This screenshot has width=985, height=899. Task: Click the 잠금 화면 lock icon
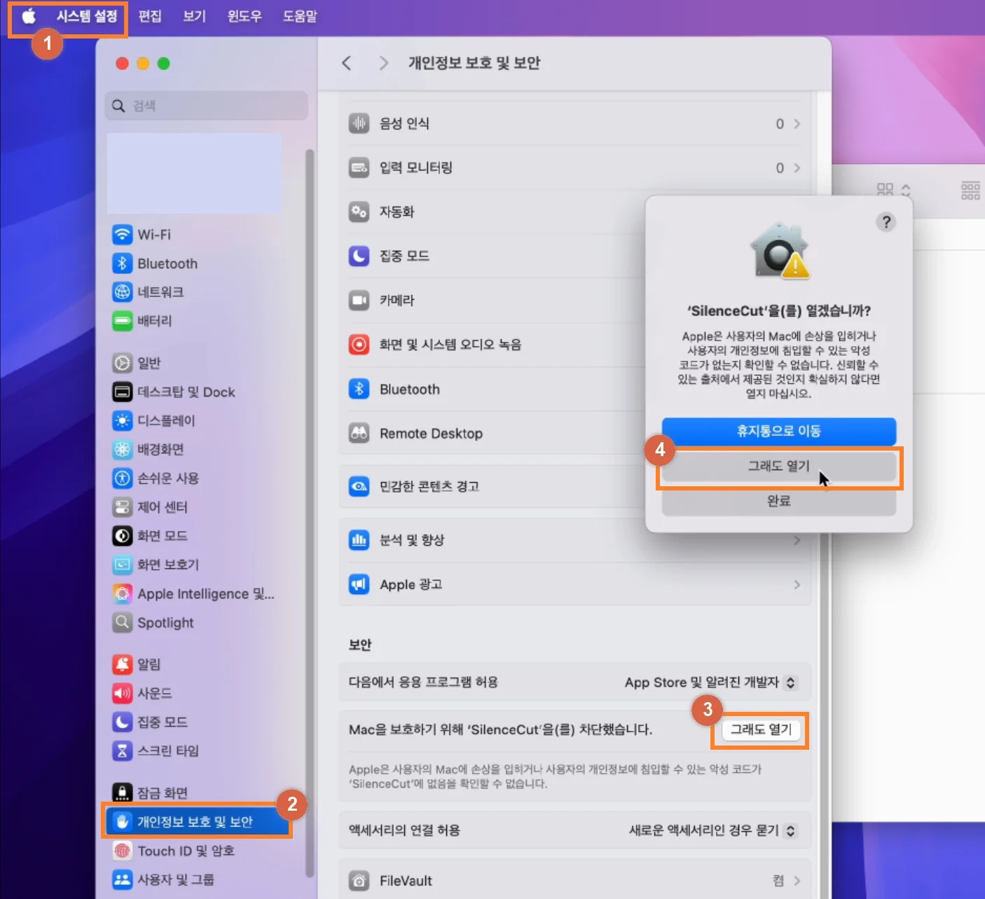[123, 792]
